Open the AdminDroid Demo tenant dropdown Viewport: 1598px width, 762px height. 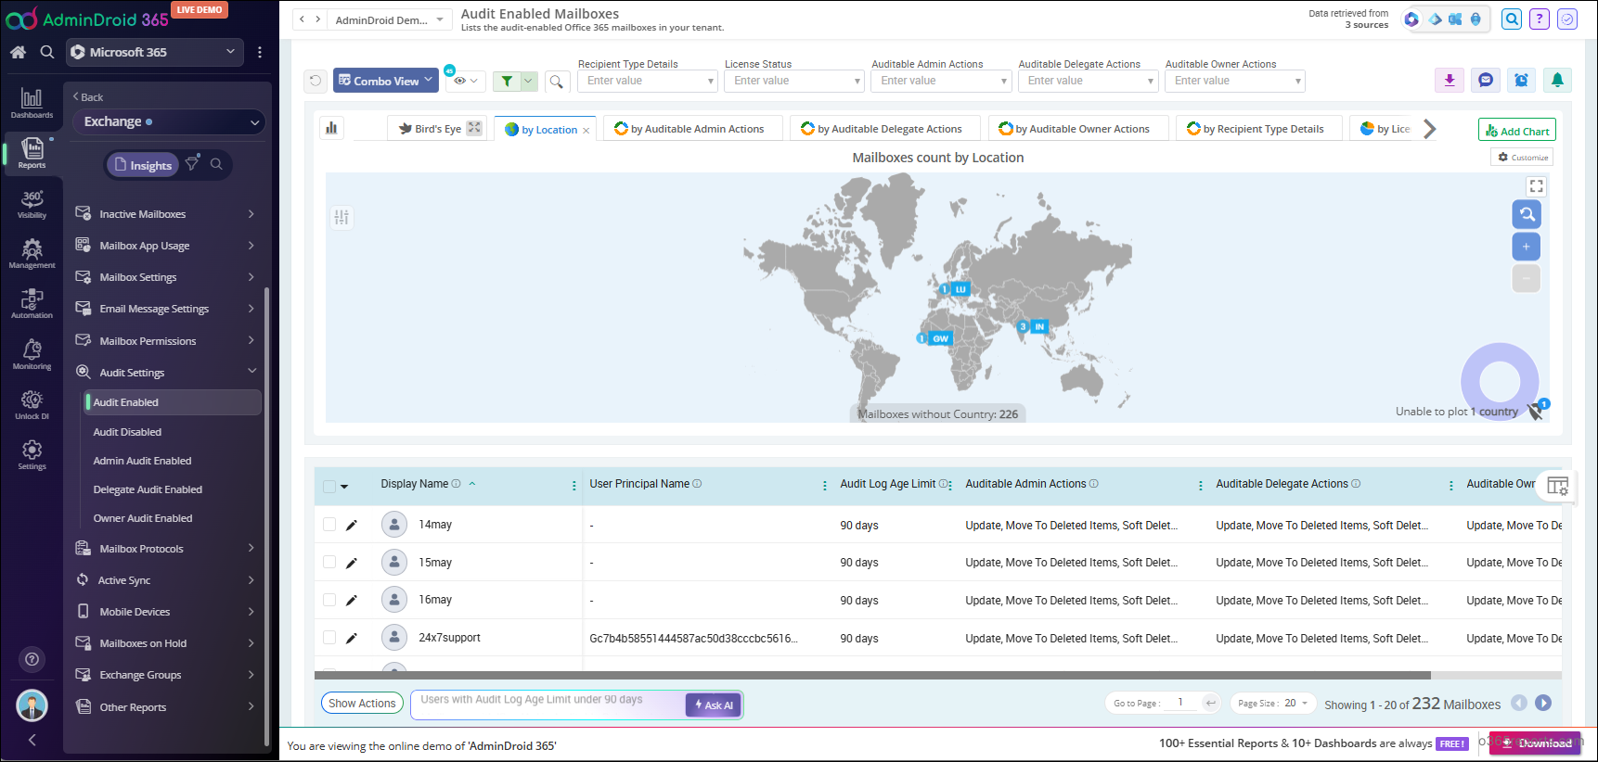[x=390, y=19]
